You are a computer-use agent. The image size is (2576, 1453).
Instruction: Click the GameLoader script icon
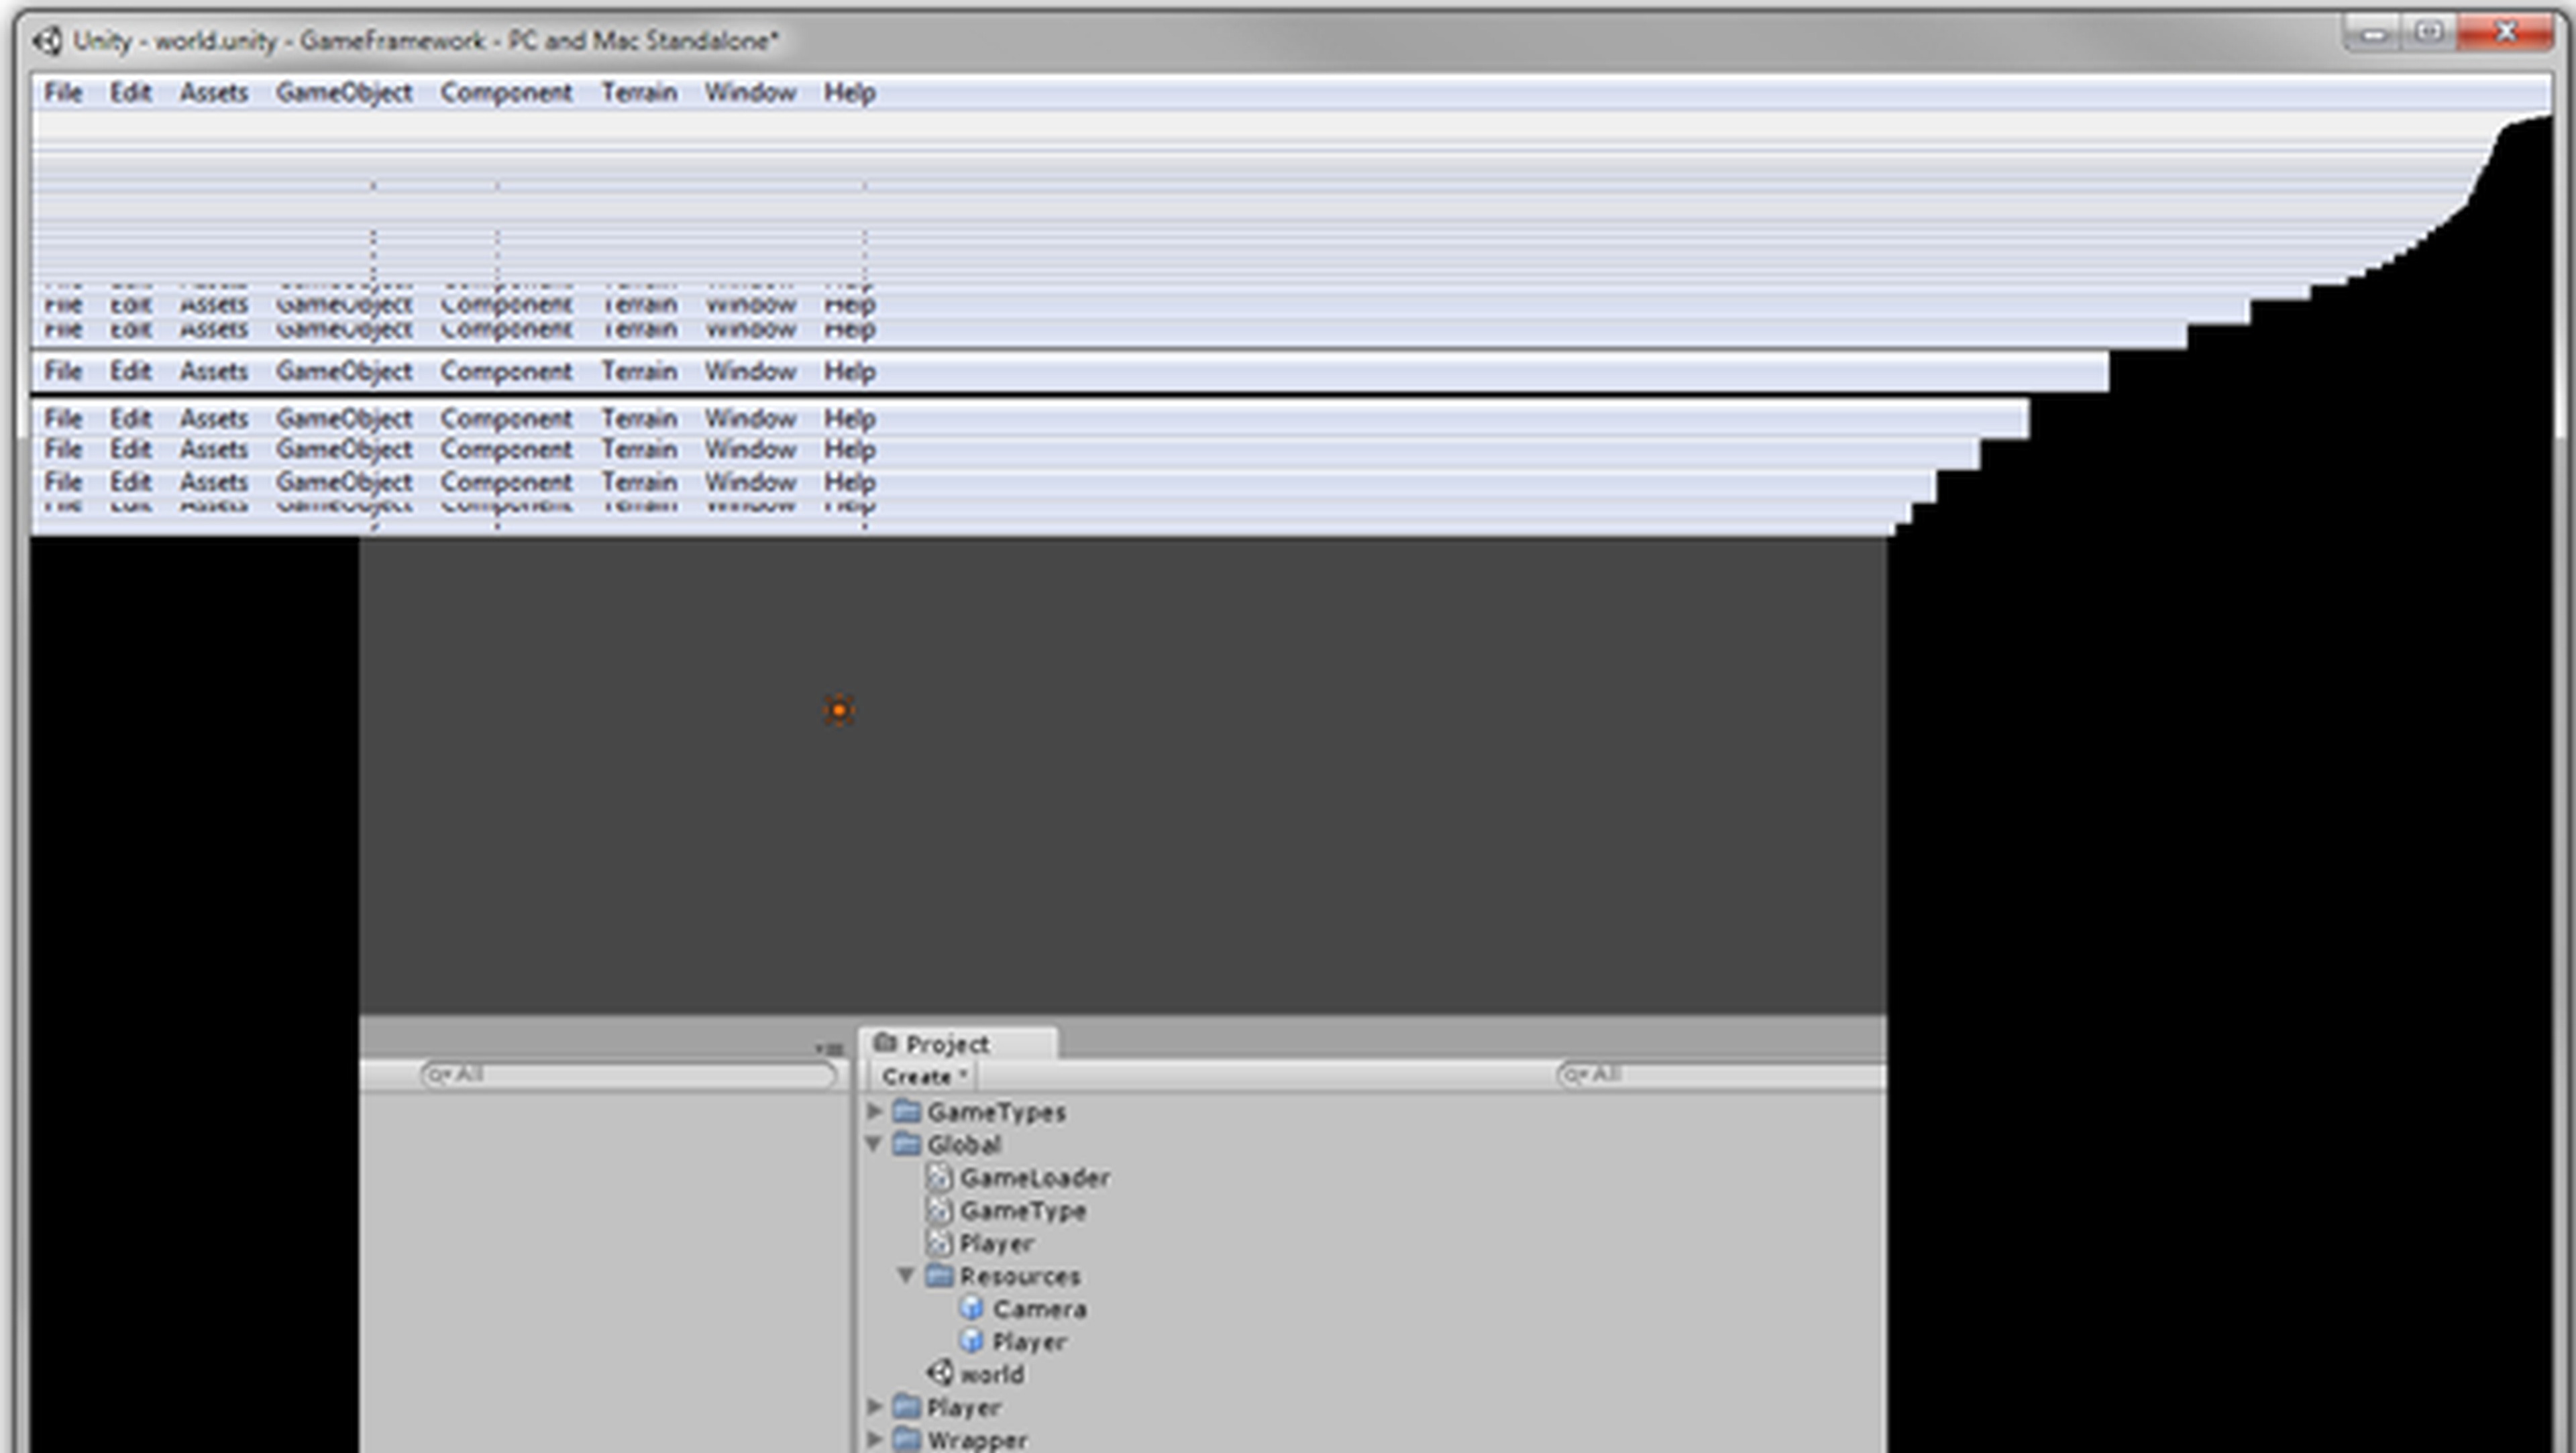[939, 1177]
